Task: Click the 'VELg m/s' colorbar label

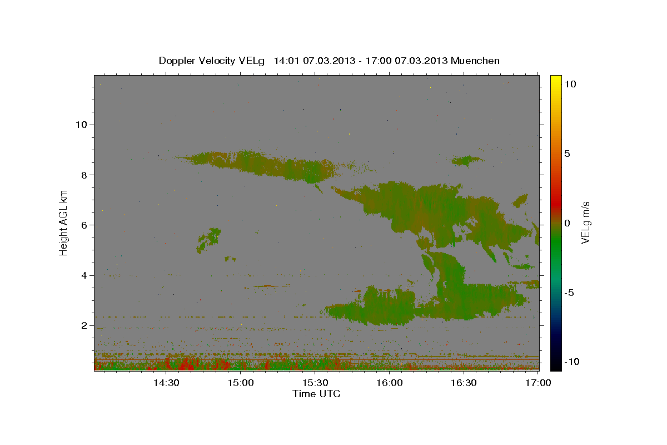Action: (x=585, y=222)
